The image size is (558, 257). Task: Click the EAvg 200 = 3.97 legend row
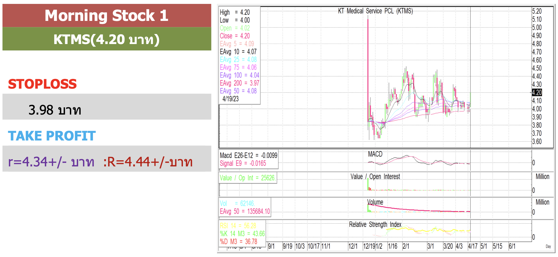point(239,83)
